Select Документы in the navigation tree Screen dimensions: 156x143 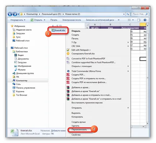coord(23,59)
